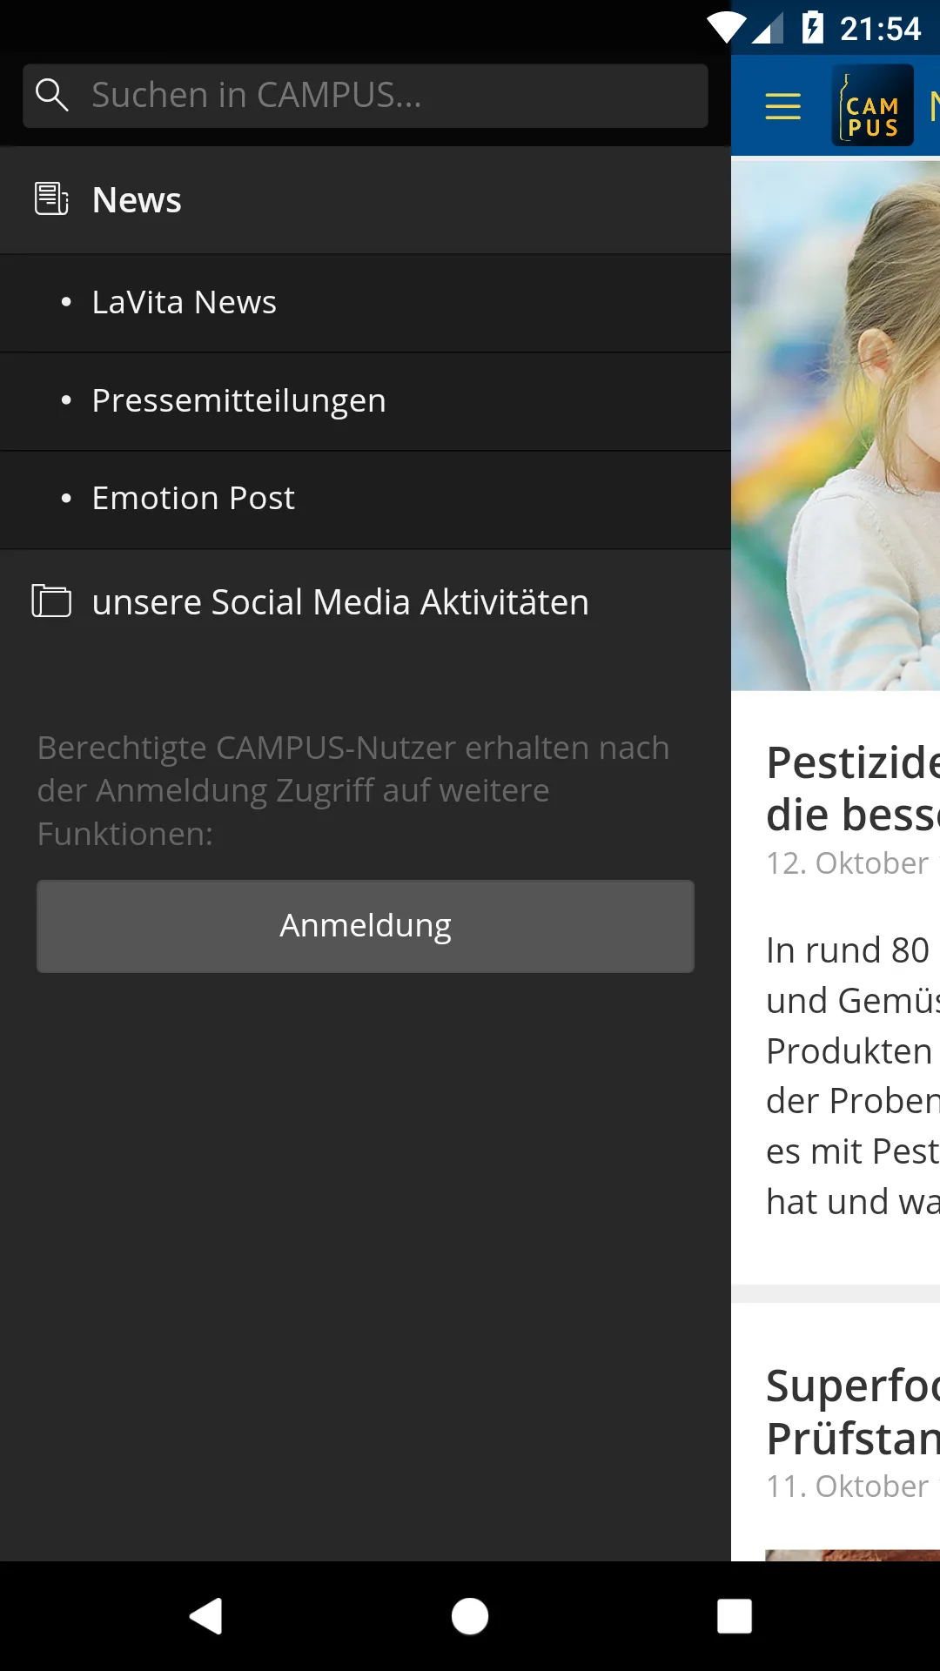The height and width of the screenshot is (1671, 940).
Task: Open the girl photo article thumbnail
Action: click(836, 426)
